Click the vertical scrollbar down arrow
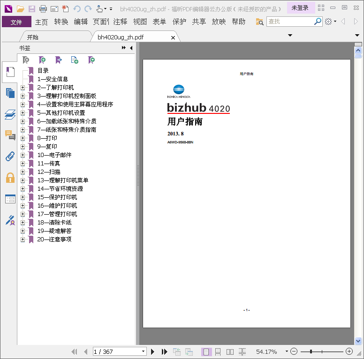 click(358, 341)
